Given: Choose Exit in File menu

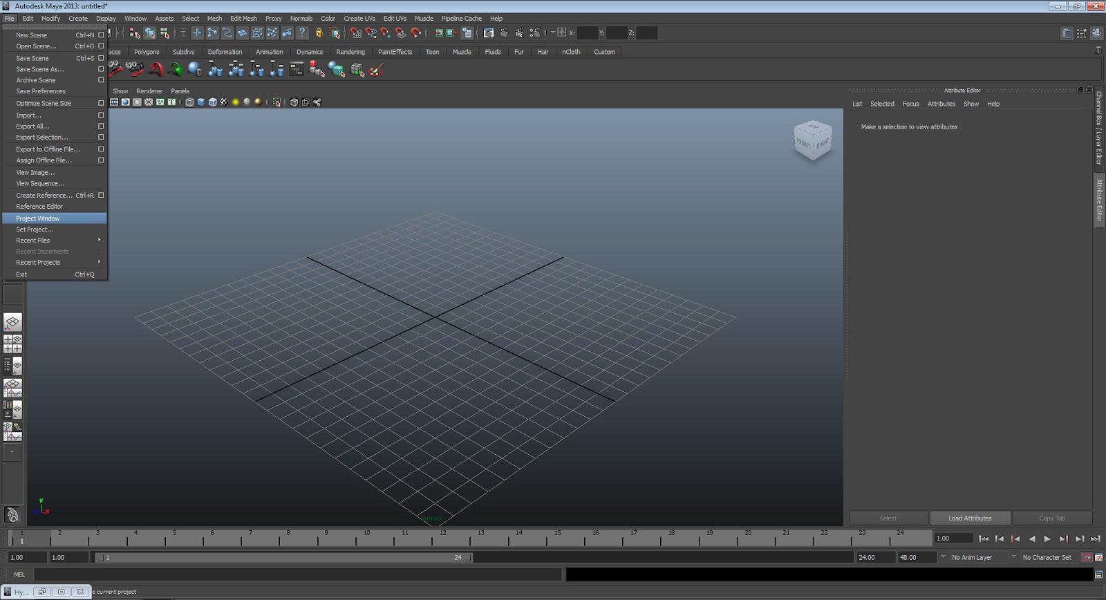Looking at the screenshot, I should coord(55,274).
